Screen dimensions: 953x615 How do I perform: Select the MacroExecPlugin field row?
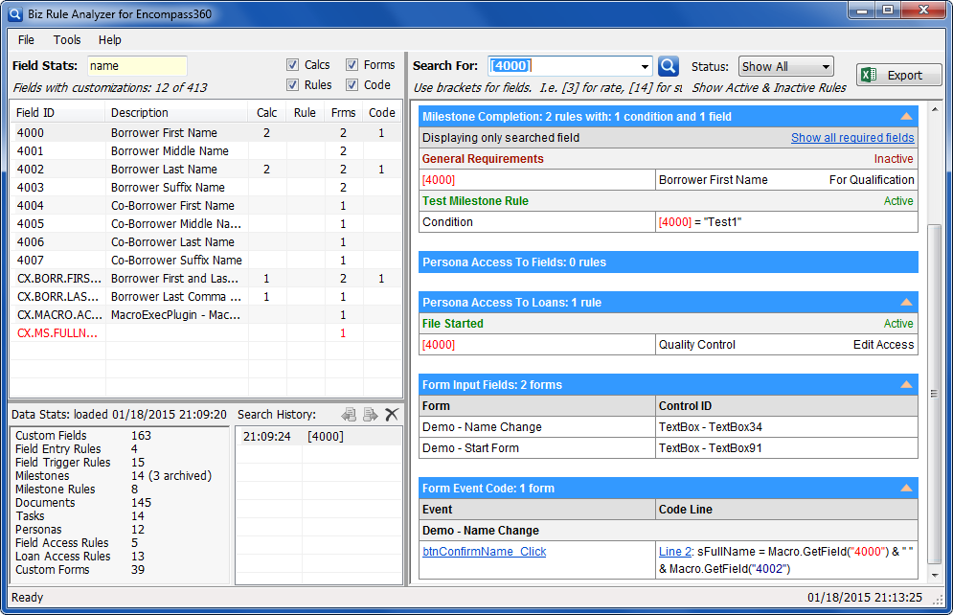pos(206,315)
